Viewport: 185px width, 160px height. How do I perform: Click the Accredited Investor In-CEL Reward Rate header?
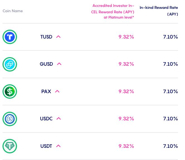click(x=113, y=12)
